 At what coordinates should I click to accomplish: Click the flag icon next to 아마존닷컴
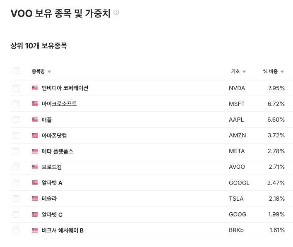(35, 135)
